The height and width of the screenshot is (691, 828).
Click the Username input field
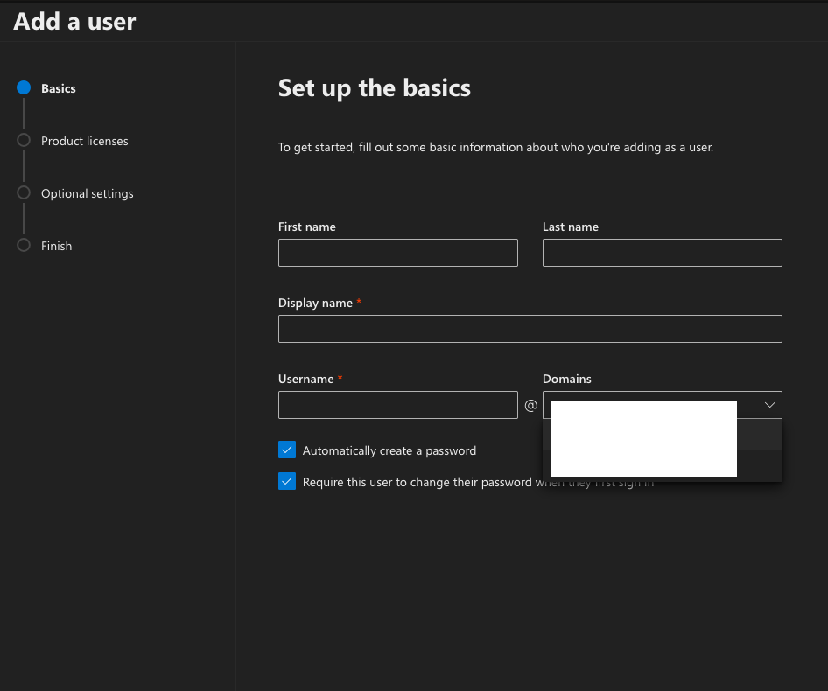coord(397,405)
